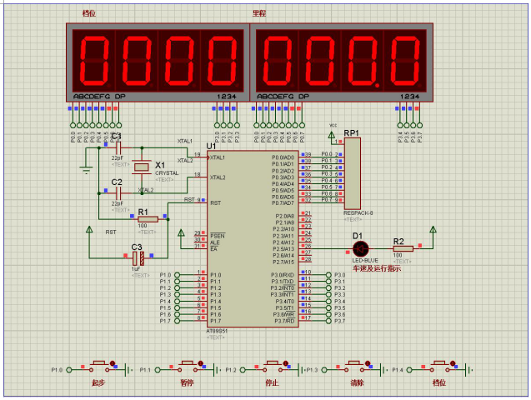Select capacitor C2 symbol

[118, 193]
